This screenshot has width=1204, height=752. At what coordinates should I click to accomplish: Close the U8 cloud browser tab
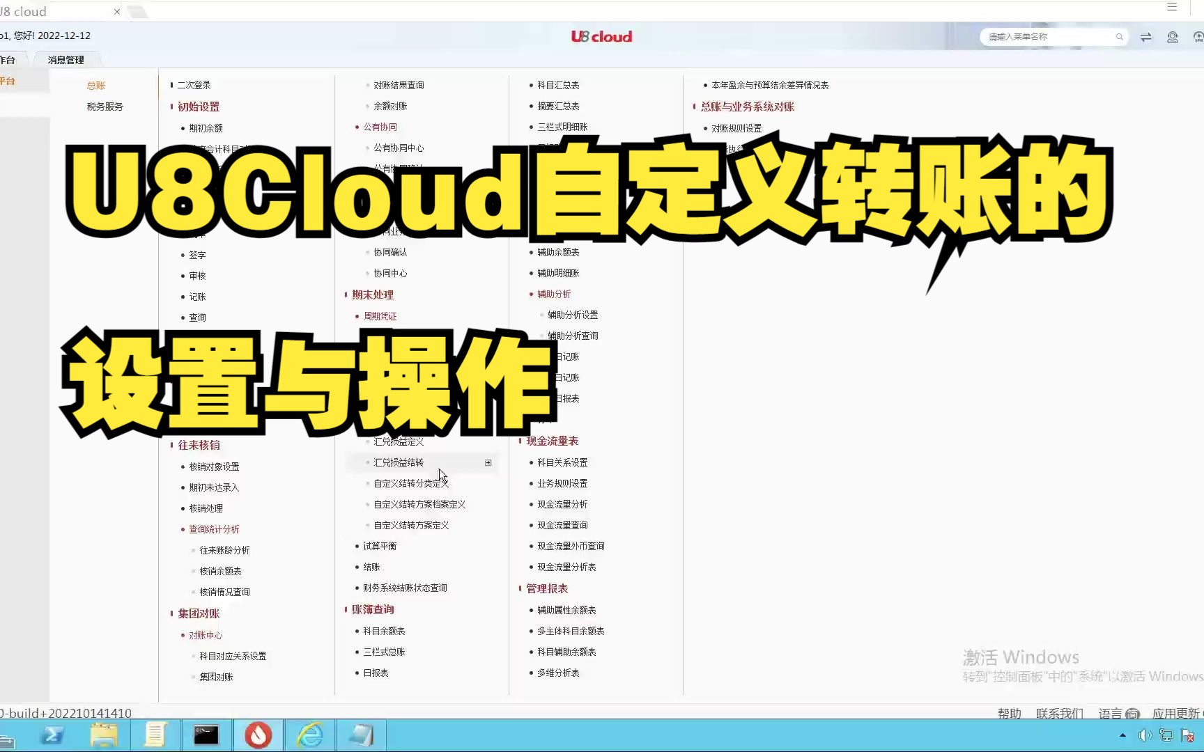(117, 11)
